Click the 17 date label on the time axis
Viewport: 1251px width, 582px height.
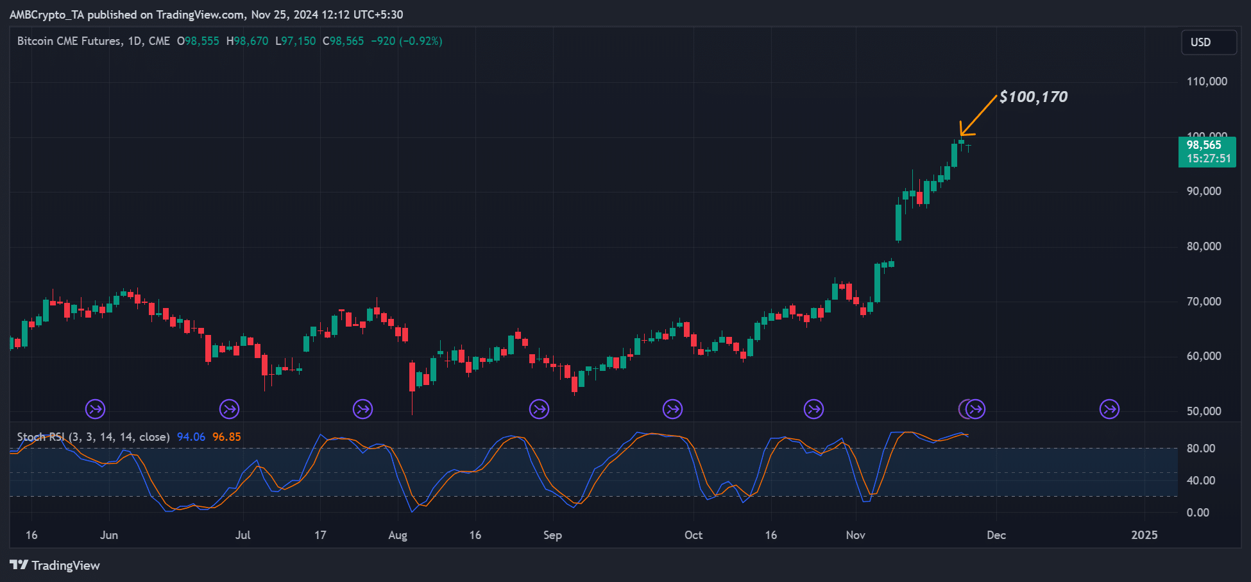320,535
